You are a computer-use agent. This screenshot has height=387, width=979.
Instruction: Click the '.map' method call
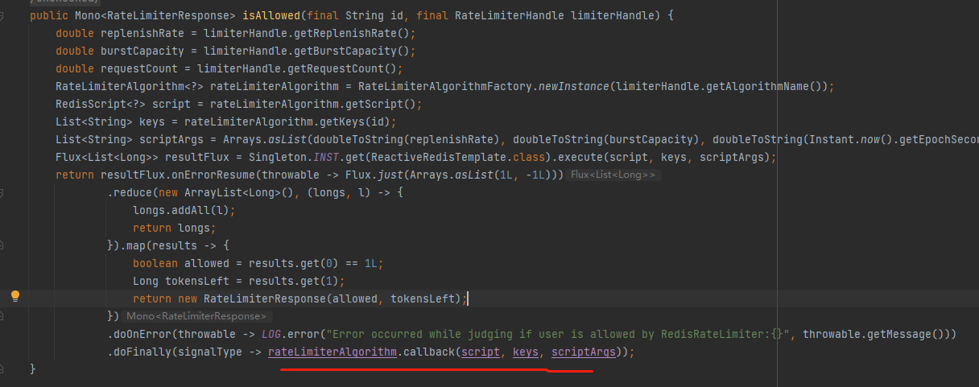click(133, 245)
